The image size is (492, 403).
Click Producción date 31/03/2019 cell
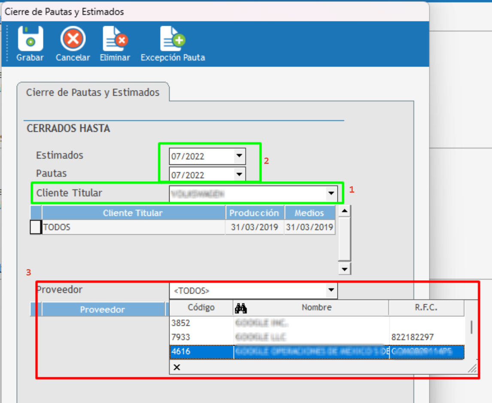[255, 227]
